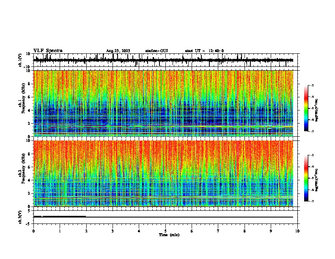Select the 6 kHz tick of ch.1 spectrogram

tap(29, 97)
